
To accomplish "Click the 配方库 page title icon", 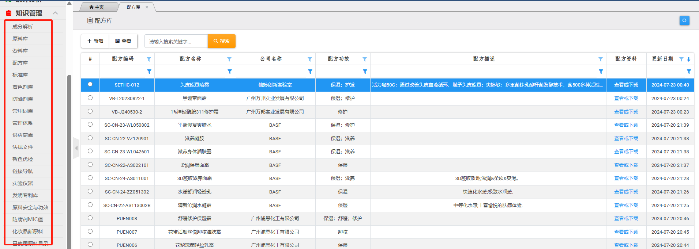I will tap(90, 21).
